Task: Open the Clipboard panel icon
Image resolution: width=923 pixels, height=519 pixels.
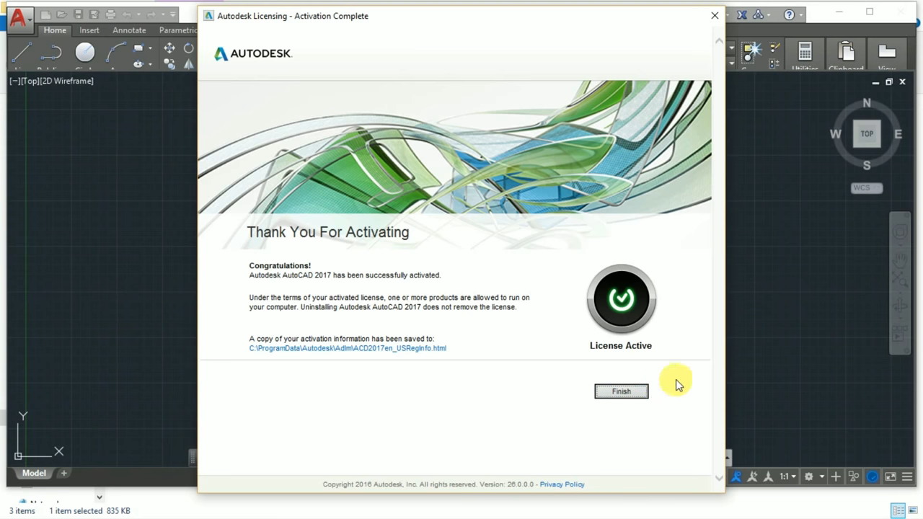Action: pos(846,52)
